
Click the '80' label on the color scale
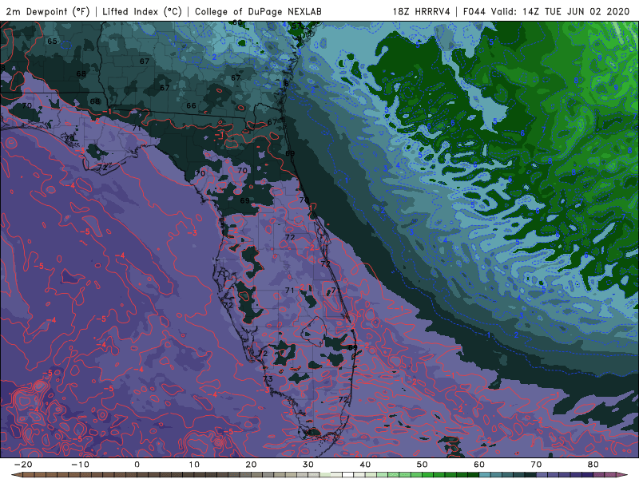pos(593,465)
